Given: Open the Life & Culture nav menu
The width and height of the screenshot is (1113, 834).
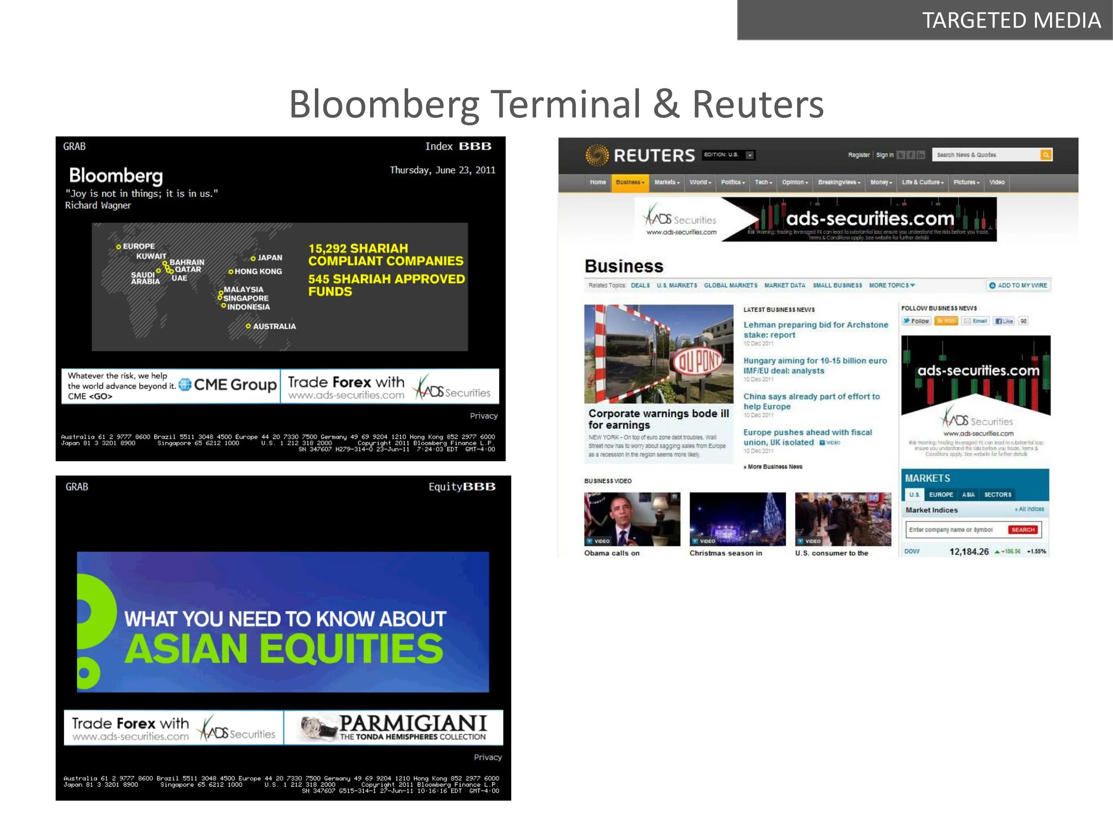Looking at the screenshot, I should click(923, 182).
